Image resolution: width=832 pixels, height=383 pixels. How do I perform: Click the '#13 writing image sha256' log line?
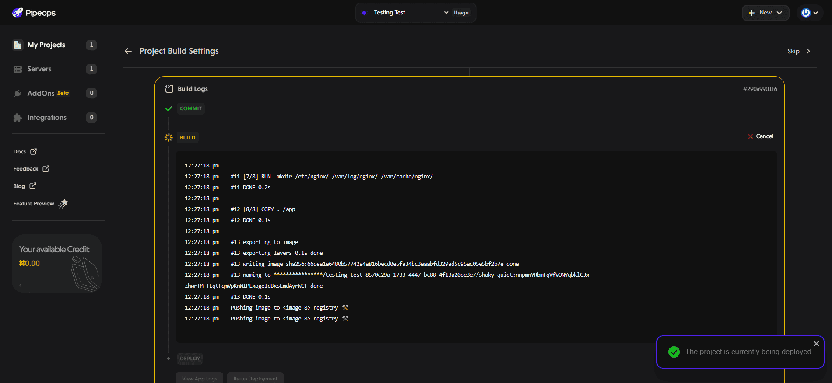coord(375,264)
